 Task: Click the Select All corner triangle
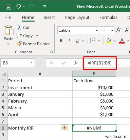coord(4,74)
